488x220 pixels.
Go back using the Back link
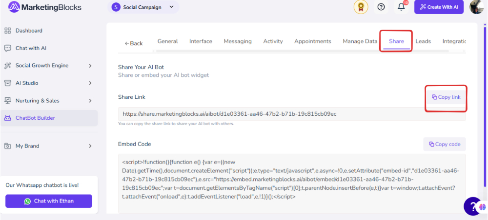tap(134, 43)
